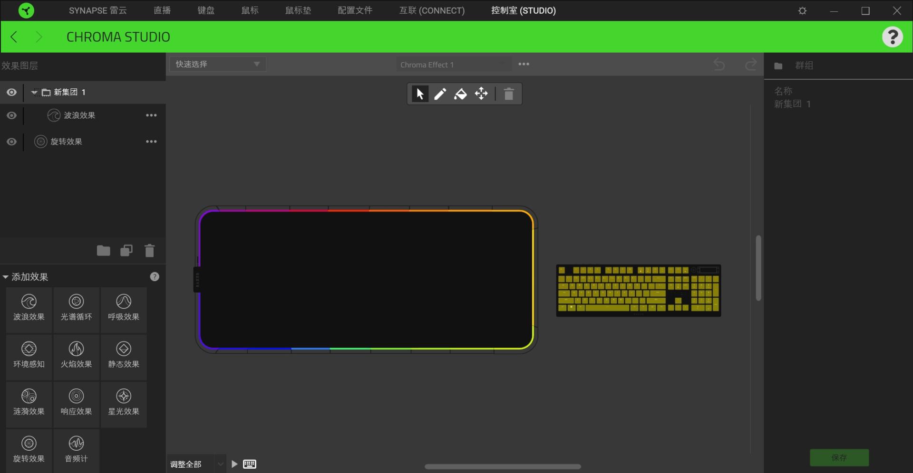913x473 pixels.
Task: Select the yellow keyboard device on canvas
Action: (x=639, y=290)
